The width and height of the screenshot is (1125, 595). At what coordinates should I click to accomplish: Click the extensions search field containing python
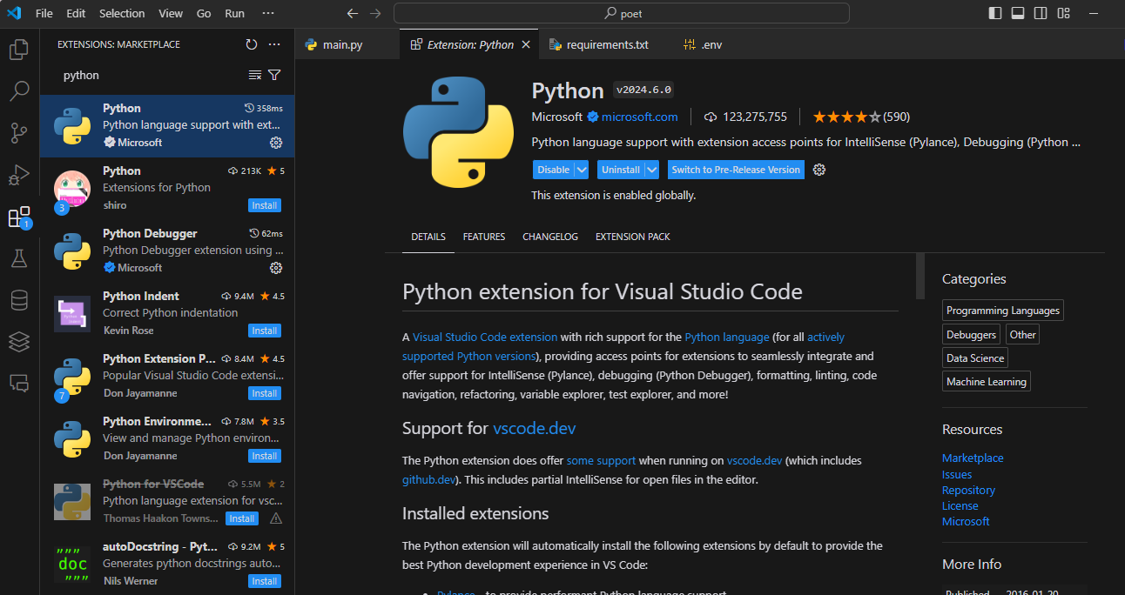(x=152, y=76)
